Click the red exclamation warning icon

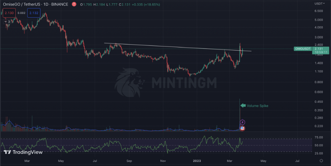pos(74,4)
